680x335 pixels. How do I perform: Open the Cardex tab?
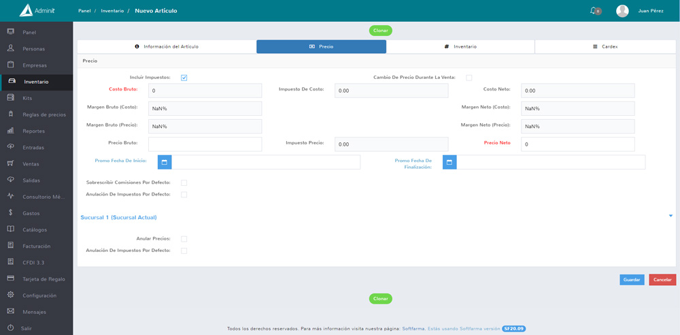pyautogui.click(x=605, y=47)
